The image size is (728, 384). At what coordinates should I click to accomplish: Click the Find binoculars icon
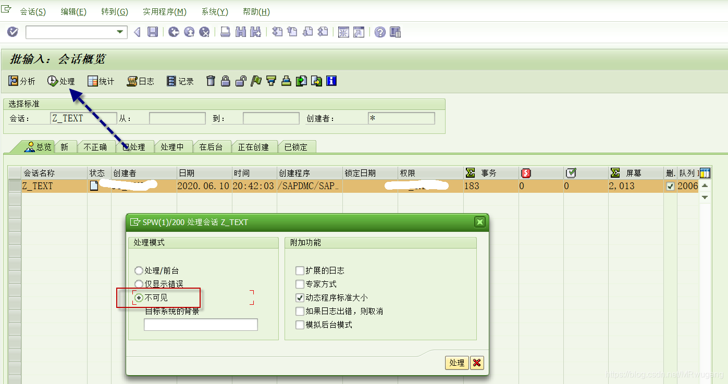point(240,32)
